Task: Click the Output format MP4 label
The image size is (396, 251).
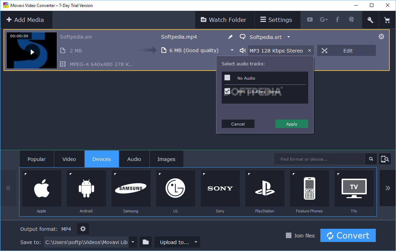Action: (x=45, y=229)
